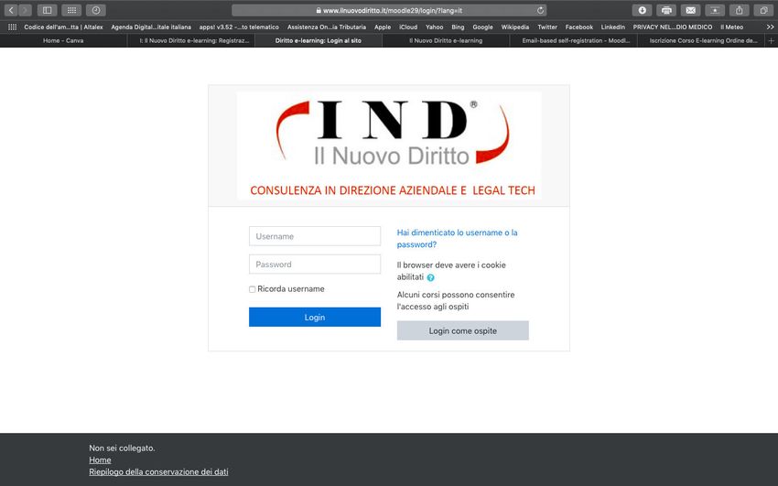Image resolution: width=778 pixels, height=486 pixels.
Task: Open the Facebook bookmark
Action: click(579, 27)
